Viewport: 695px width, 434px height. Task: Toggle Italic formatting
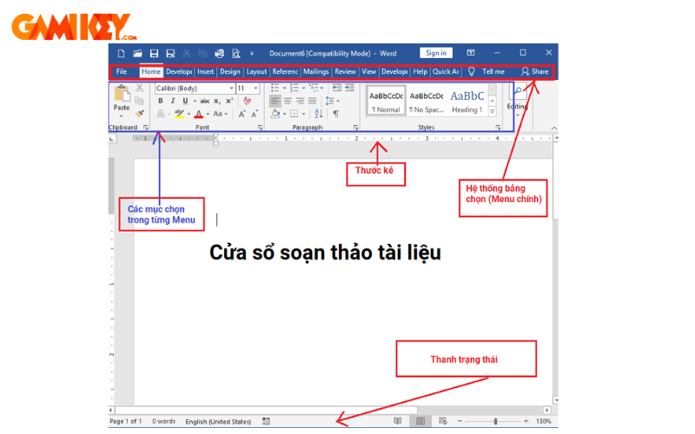click(173, 101)
